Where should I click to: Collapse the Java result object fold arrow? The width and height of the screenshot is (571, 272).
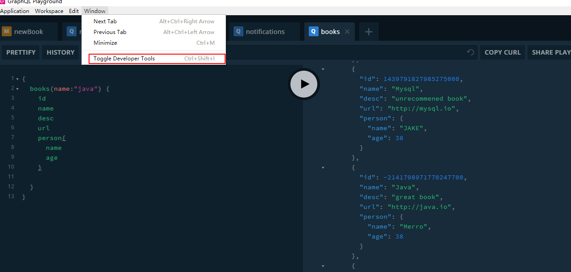[323, 168]
